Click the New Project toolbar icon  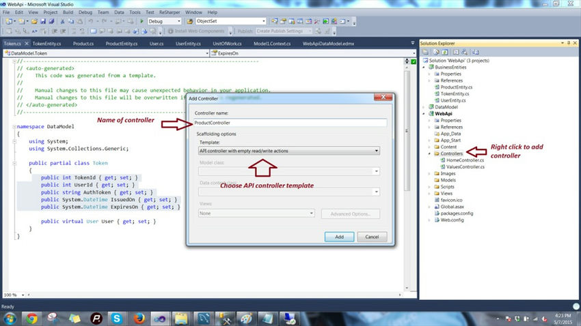(x=9, y=21)
